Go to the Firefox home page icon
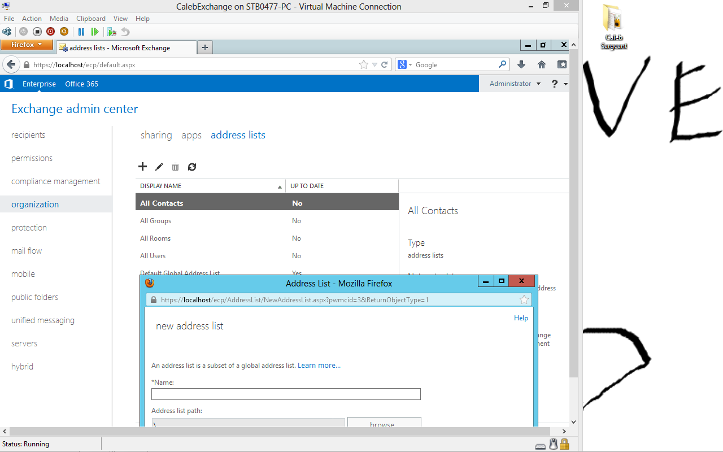 pos(542,65)
